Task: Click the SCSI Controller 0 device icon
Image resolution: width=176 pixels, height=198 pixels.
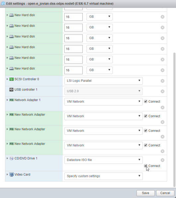Action: [x=11, y=79]
